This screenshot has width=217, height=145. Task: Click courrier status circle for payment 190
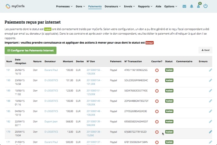click(x=157, y=81)
